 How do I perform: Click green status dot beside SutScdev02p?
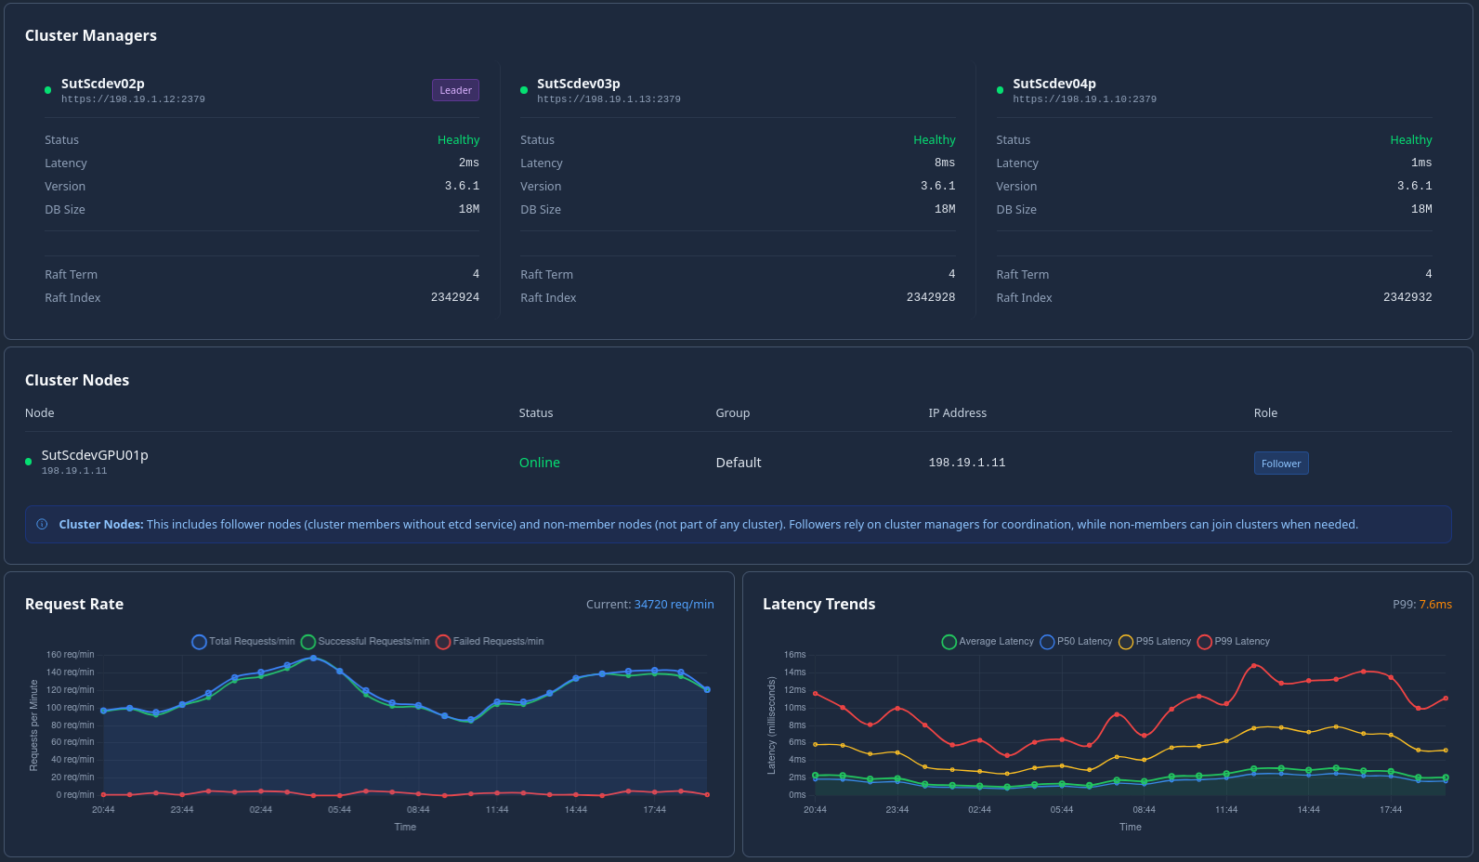click(x=48, y=90)
